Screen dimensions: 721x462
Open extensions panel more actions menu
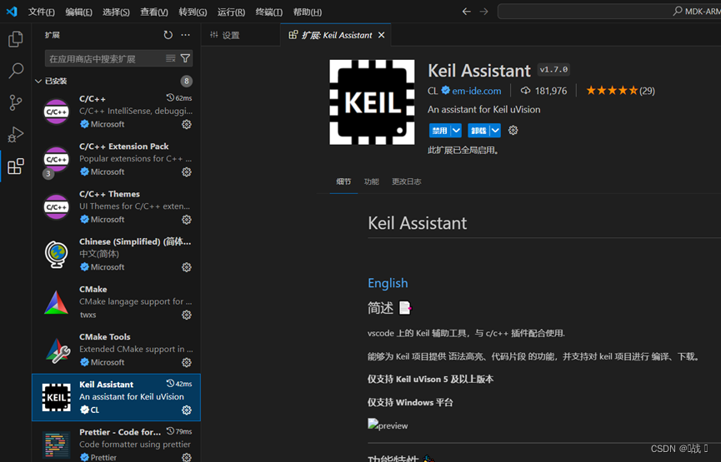pos(185,35)
